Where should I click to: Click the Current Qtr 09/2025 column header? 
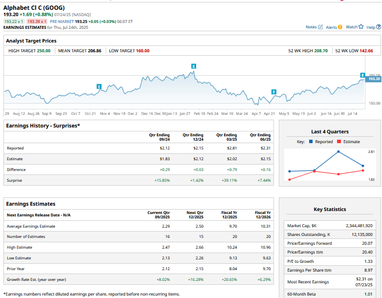pos(158,215)
